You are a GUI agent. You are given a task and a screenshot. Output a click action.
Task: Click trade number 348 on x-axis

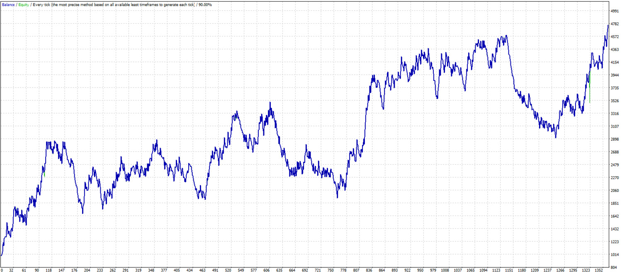point(151,270)
